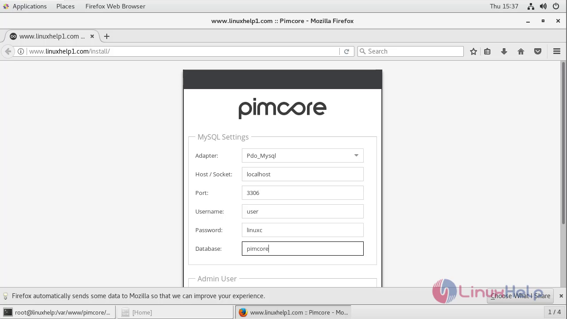Click the Firefox back arrow button
Image resolution: width=567 pixels, height=319 pixels.
point(8,51)
